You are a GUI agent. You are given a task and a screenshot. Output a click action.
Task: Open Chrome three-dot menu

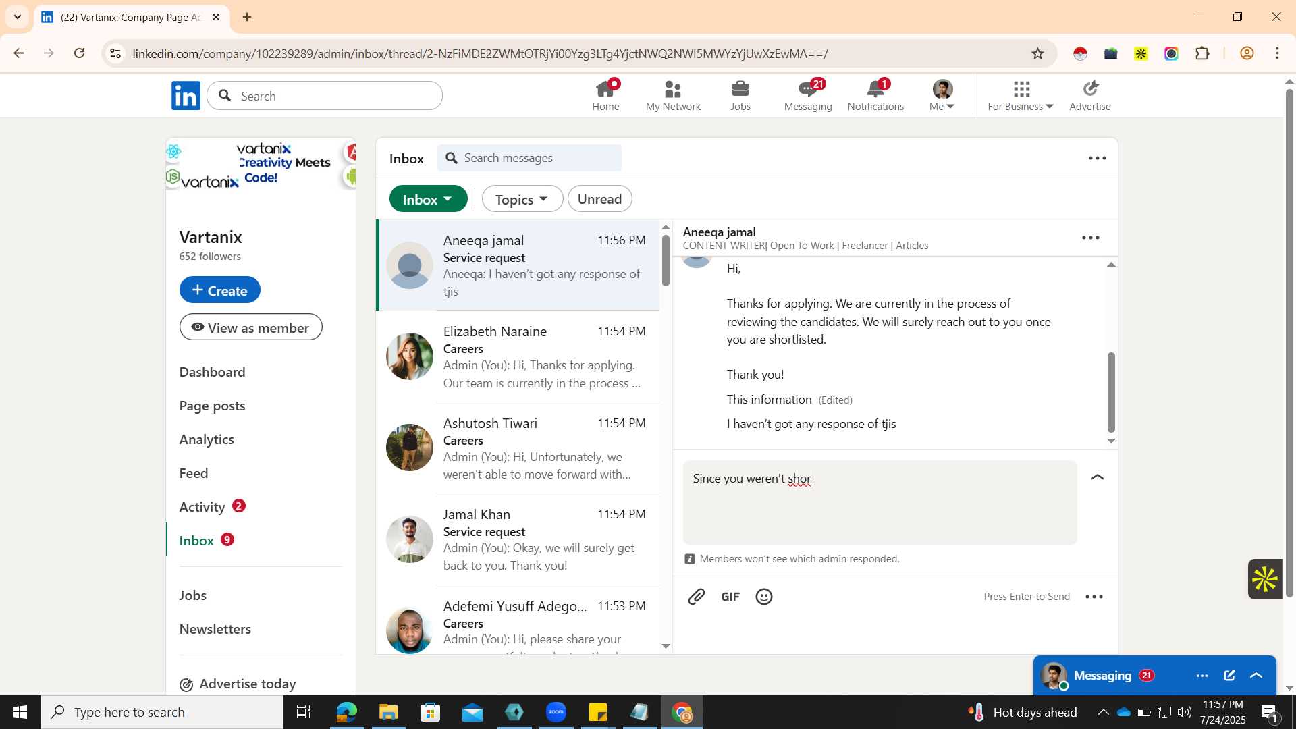pyautogui.click(x=1278, y=54)
